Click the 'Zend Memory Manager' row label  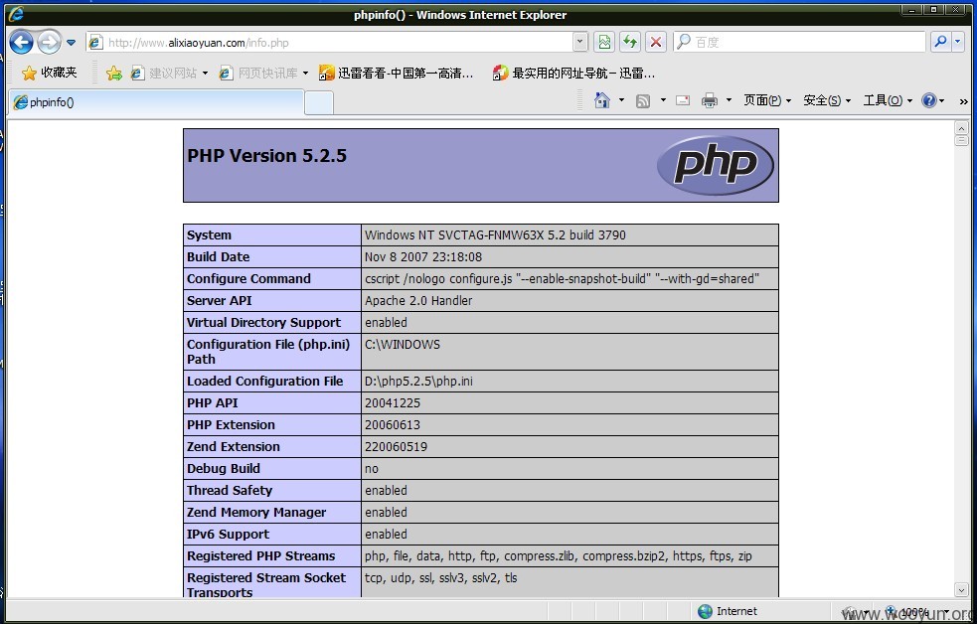pyautogui.click(x=256, y=512)
